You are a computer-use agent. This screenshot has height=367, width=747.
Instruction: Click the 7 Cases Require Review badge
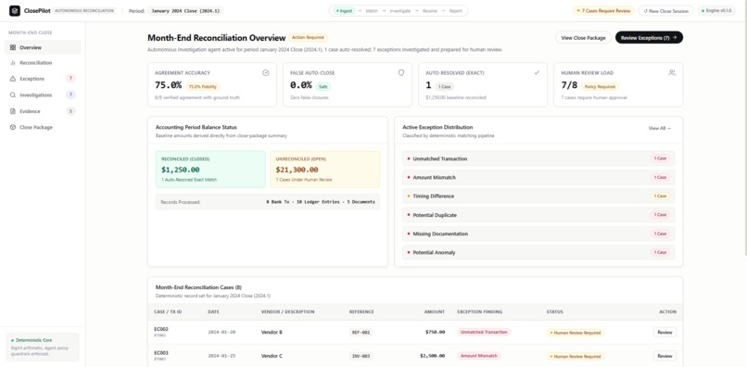click(x=603, y=10)
